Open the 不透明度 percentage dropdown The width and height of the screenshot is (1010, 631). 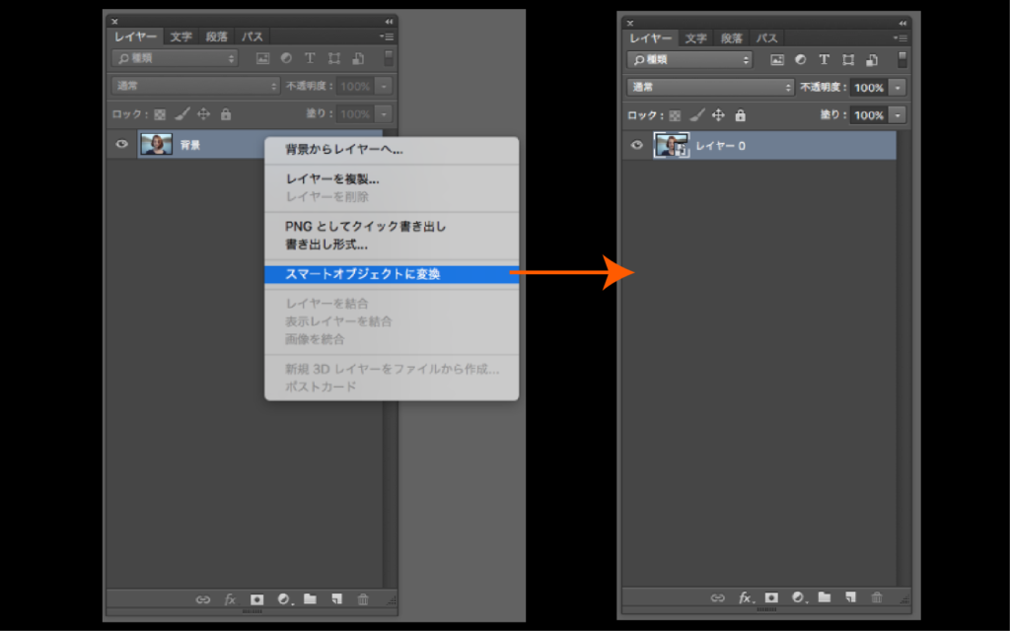tap(382, 87)
